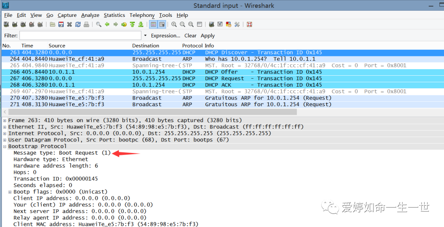Open the View menu

tap(36, 15)
